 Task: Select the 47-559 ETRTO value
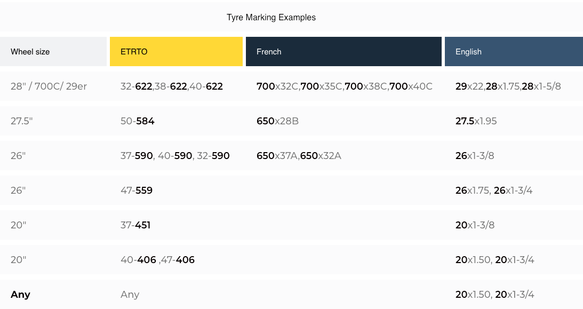pos(137,191)
